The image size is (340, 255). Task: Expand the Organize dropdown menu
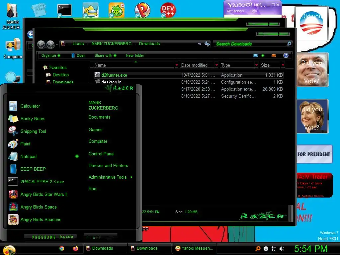tap(51, 55)
